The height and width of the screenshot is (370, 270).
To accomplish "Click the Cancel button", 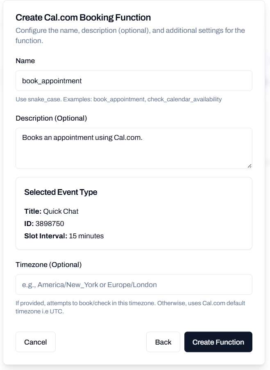I will [35, 341].
